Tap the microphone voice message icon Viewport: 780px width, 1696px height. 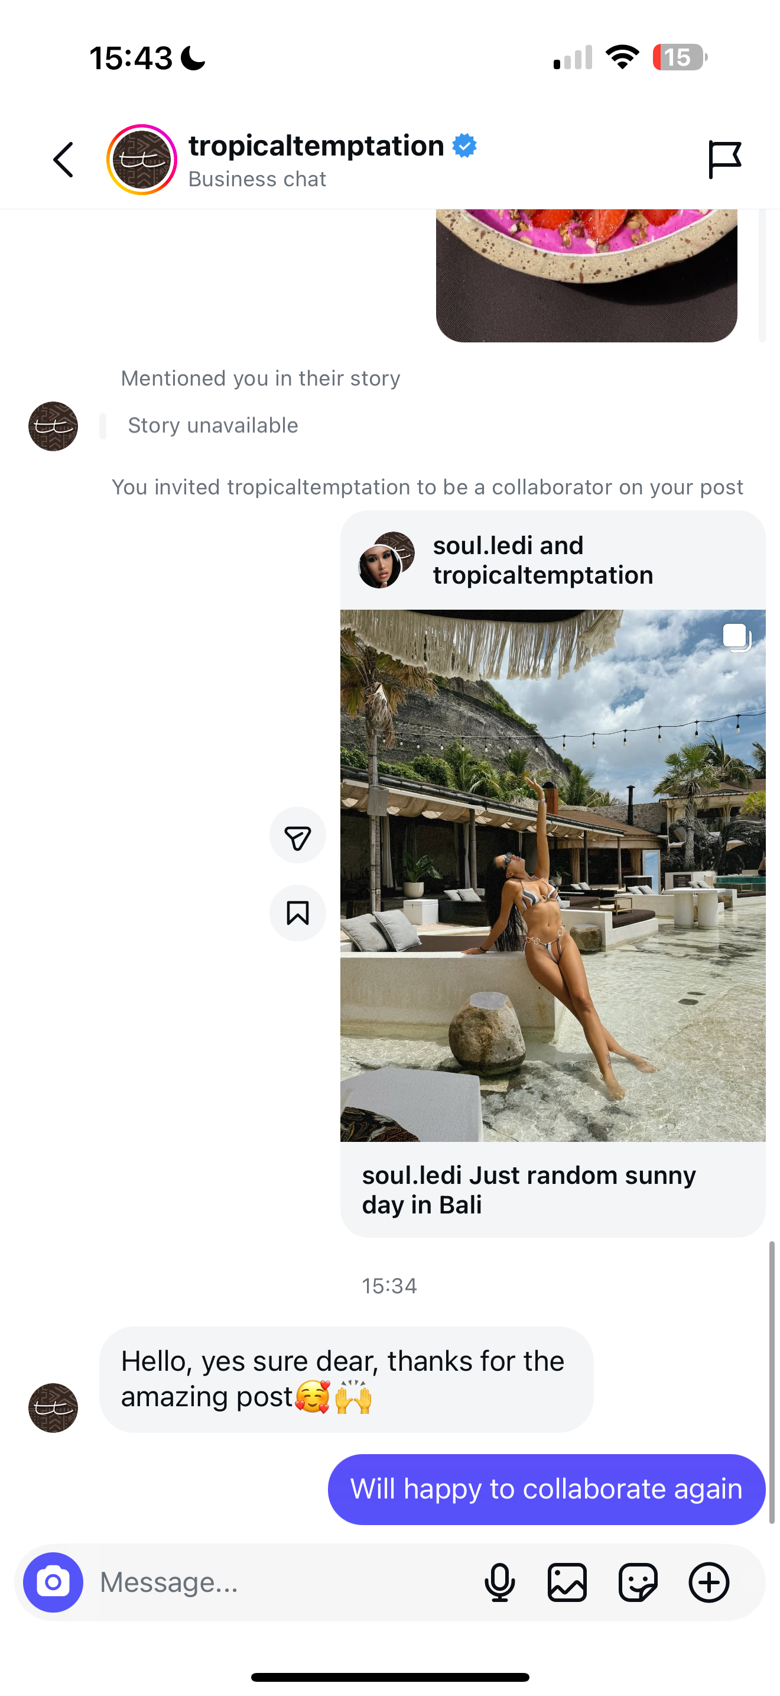point(500,1582)
